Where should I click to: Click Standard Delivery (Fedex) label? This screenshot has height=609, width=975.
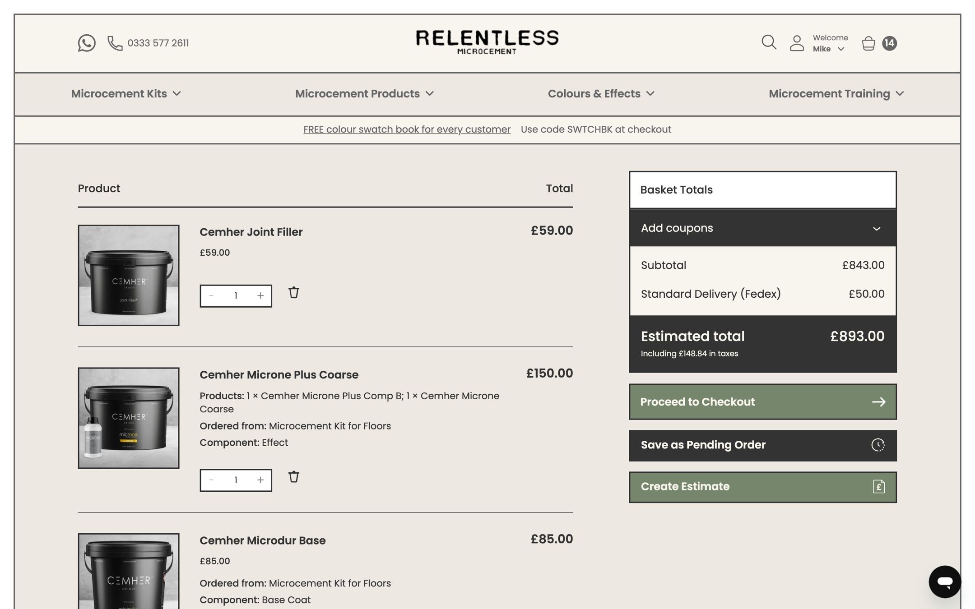click(x=710, y=294)
